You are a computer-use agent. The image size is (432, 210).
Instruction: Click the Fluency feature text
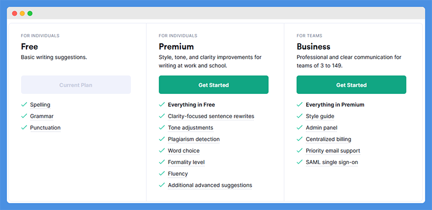click(x=178, y=174)
